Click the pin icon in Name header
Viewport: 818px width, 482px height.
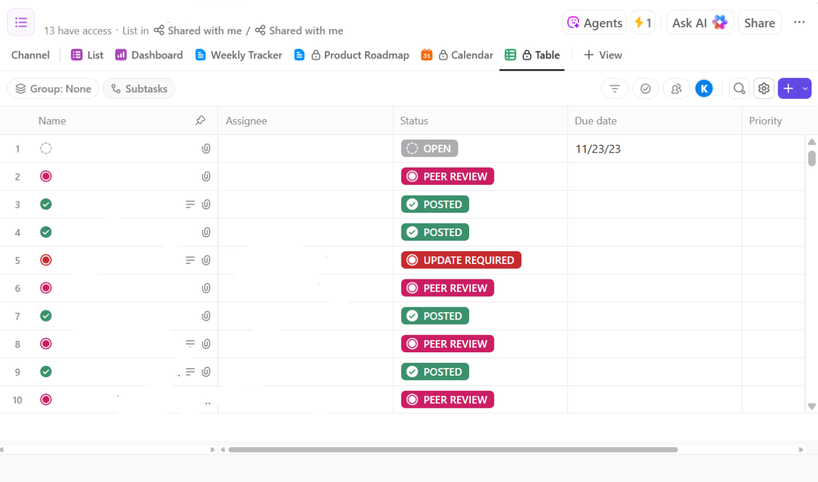[x=200, y=120]
